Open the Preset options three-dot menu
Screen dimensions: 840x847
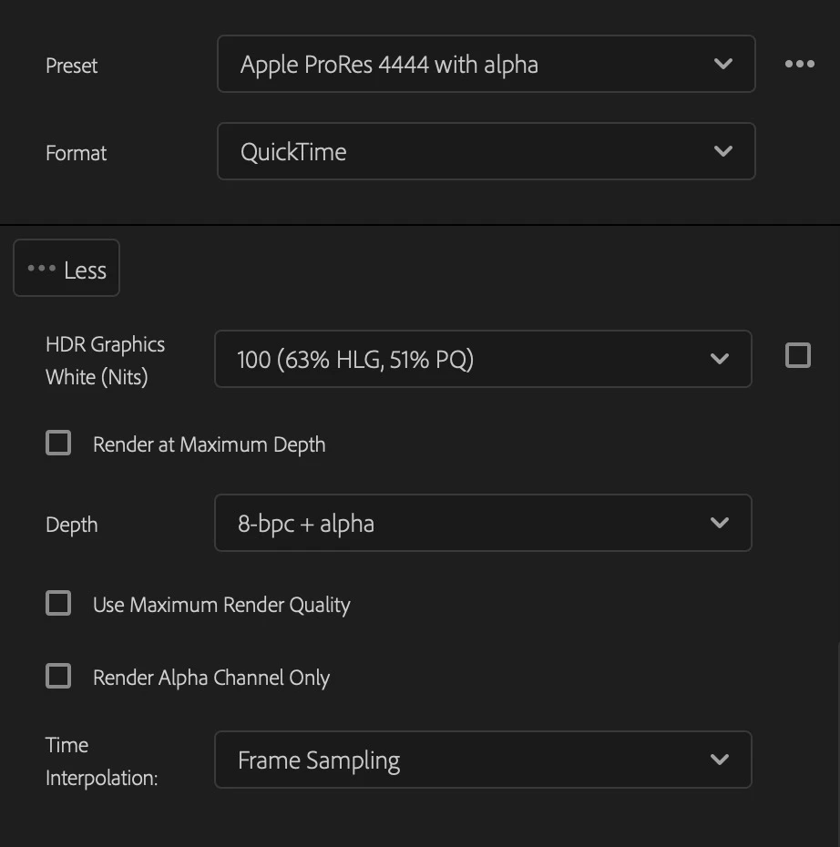(800, 64)
